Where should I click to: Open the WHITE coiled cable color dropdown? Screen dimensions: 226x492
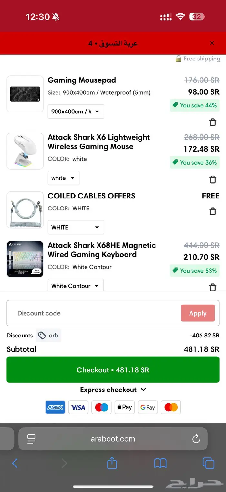click(76, 227)
